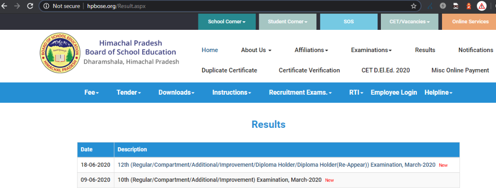Click the date 09-06-2020 cell
Screen dimensions: 496x188
point(96,180)
